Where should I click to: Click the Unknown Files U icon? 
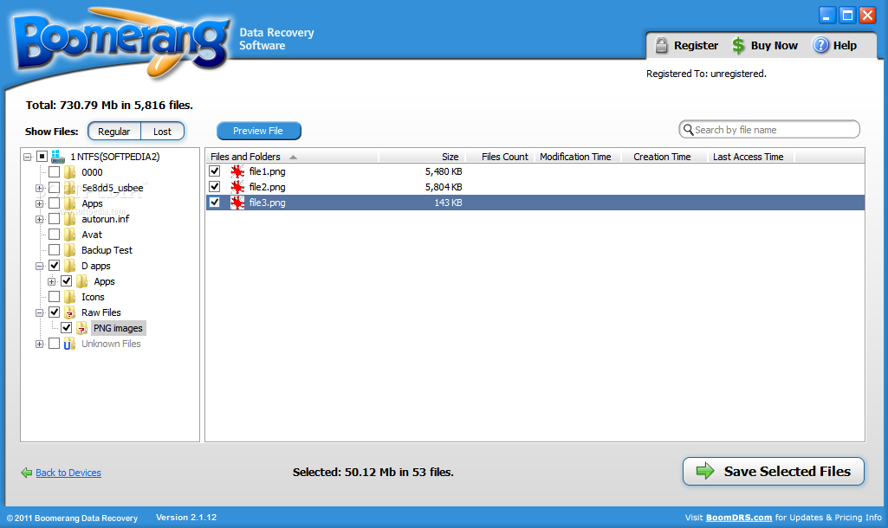[x=69, y=344]
